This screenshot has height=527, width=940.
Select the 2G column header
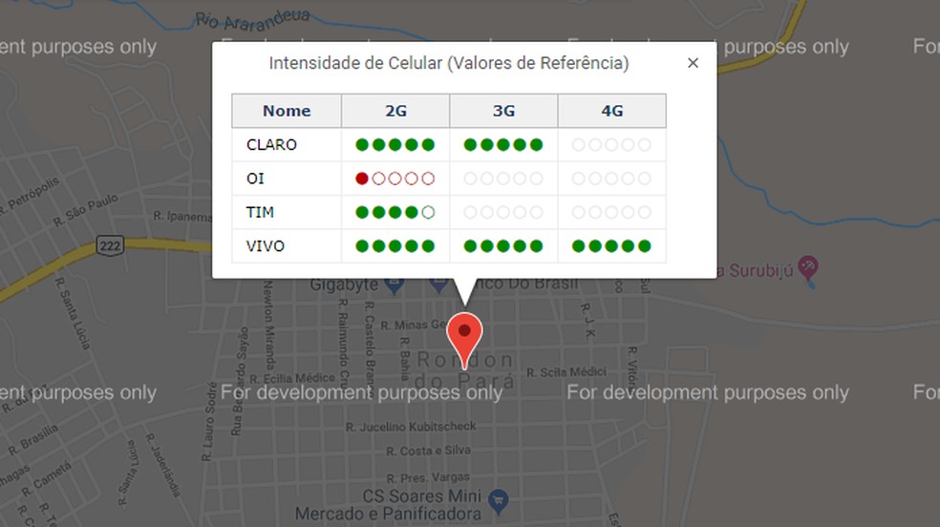point(395,111)
